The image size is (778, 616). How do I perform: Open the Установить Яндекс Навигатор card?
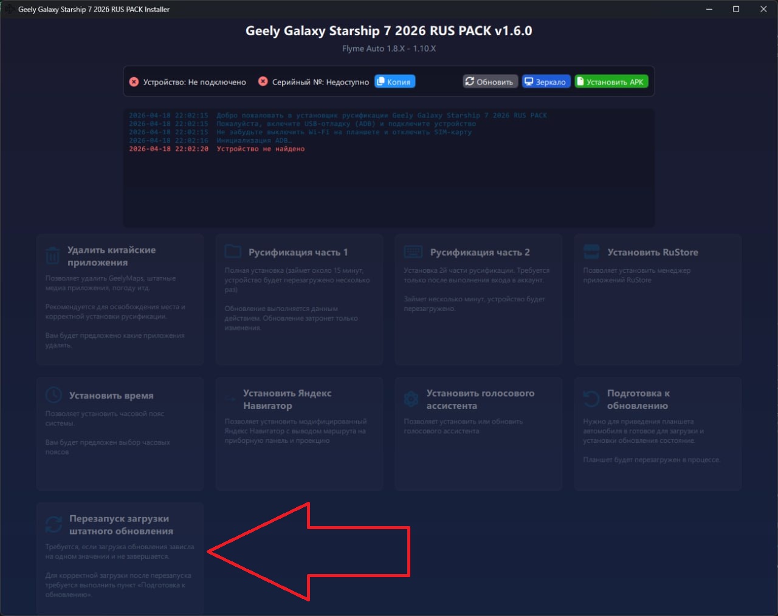(x=299, y=434)
